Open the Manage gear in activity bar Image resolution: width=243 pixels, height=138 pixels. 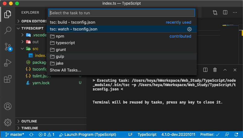point(7,122)
